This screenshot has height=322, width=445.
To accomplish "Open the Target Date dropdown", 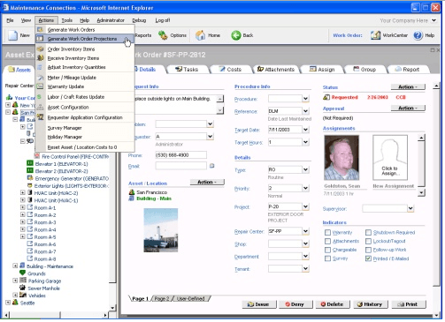I will tap(305, 130).
